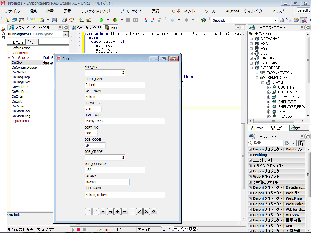
Task: Select the FIREBIRD node in Data Explorer
Action: (x=268, y=58)
